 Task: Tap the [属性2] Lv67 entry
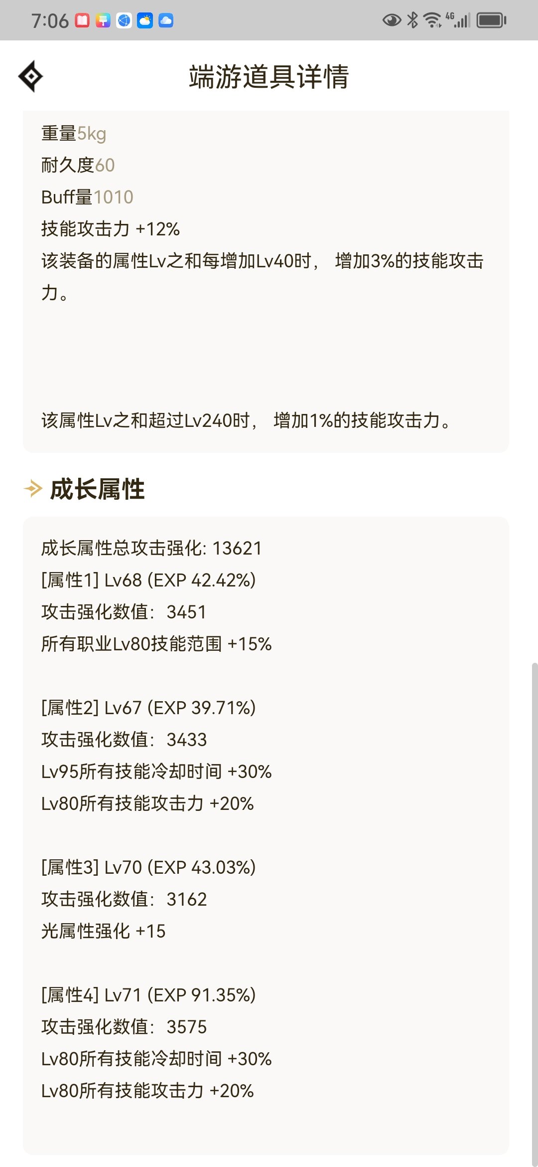[148, 708]
